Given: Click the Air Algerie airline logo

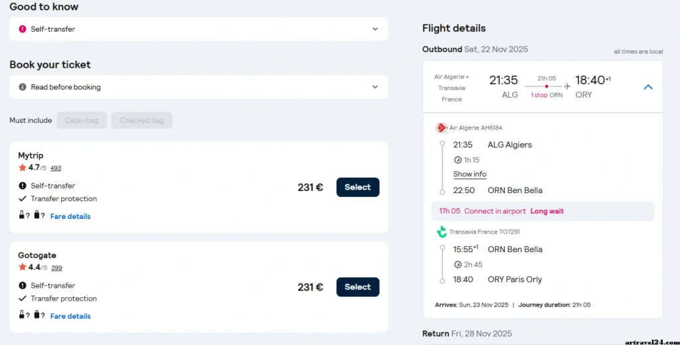Looking at the screenshot, I should (x=442, y=127).
